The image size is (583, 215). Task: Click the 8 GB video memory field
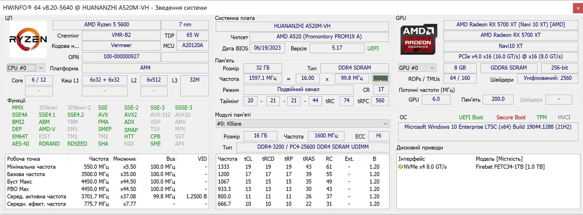[x=460, y=68]
